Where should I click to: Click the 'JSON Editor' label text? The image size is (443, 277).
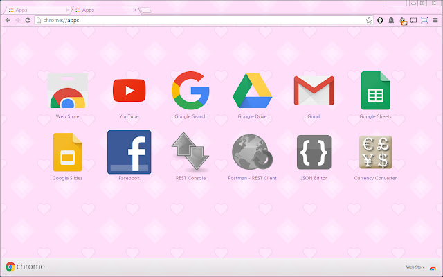[314, 178]
